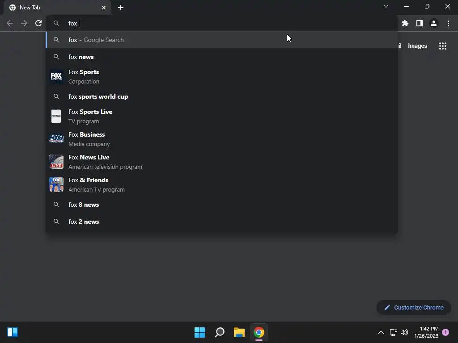Open File Explorer from the taskbar

[x=239, y=332]
